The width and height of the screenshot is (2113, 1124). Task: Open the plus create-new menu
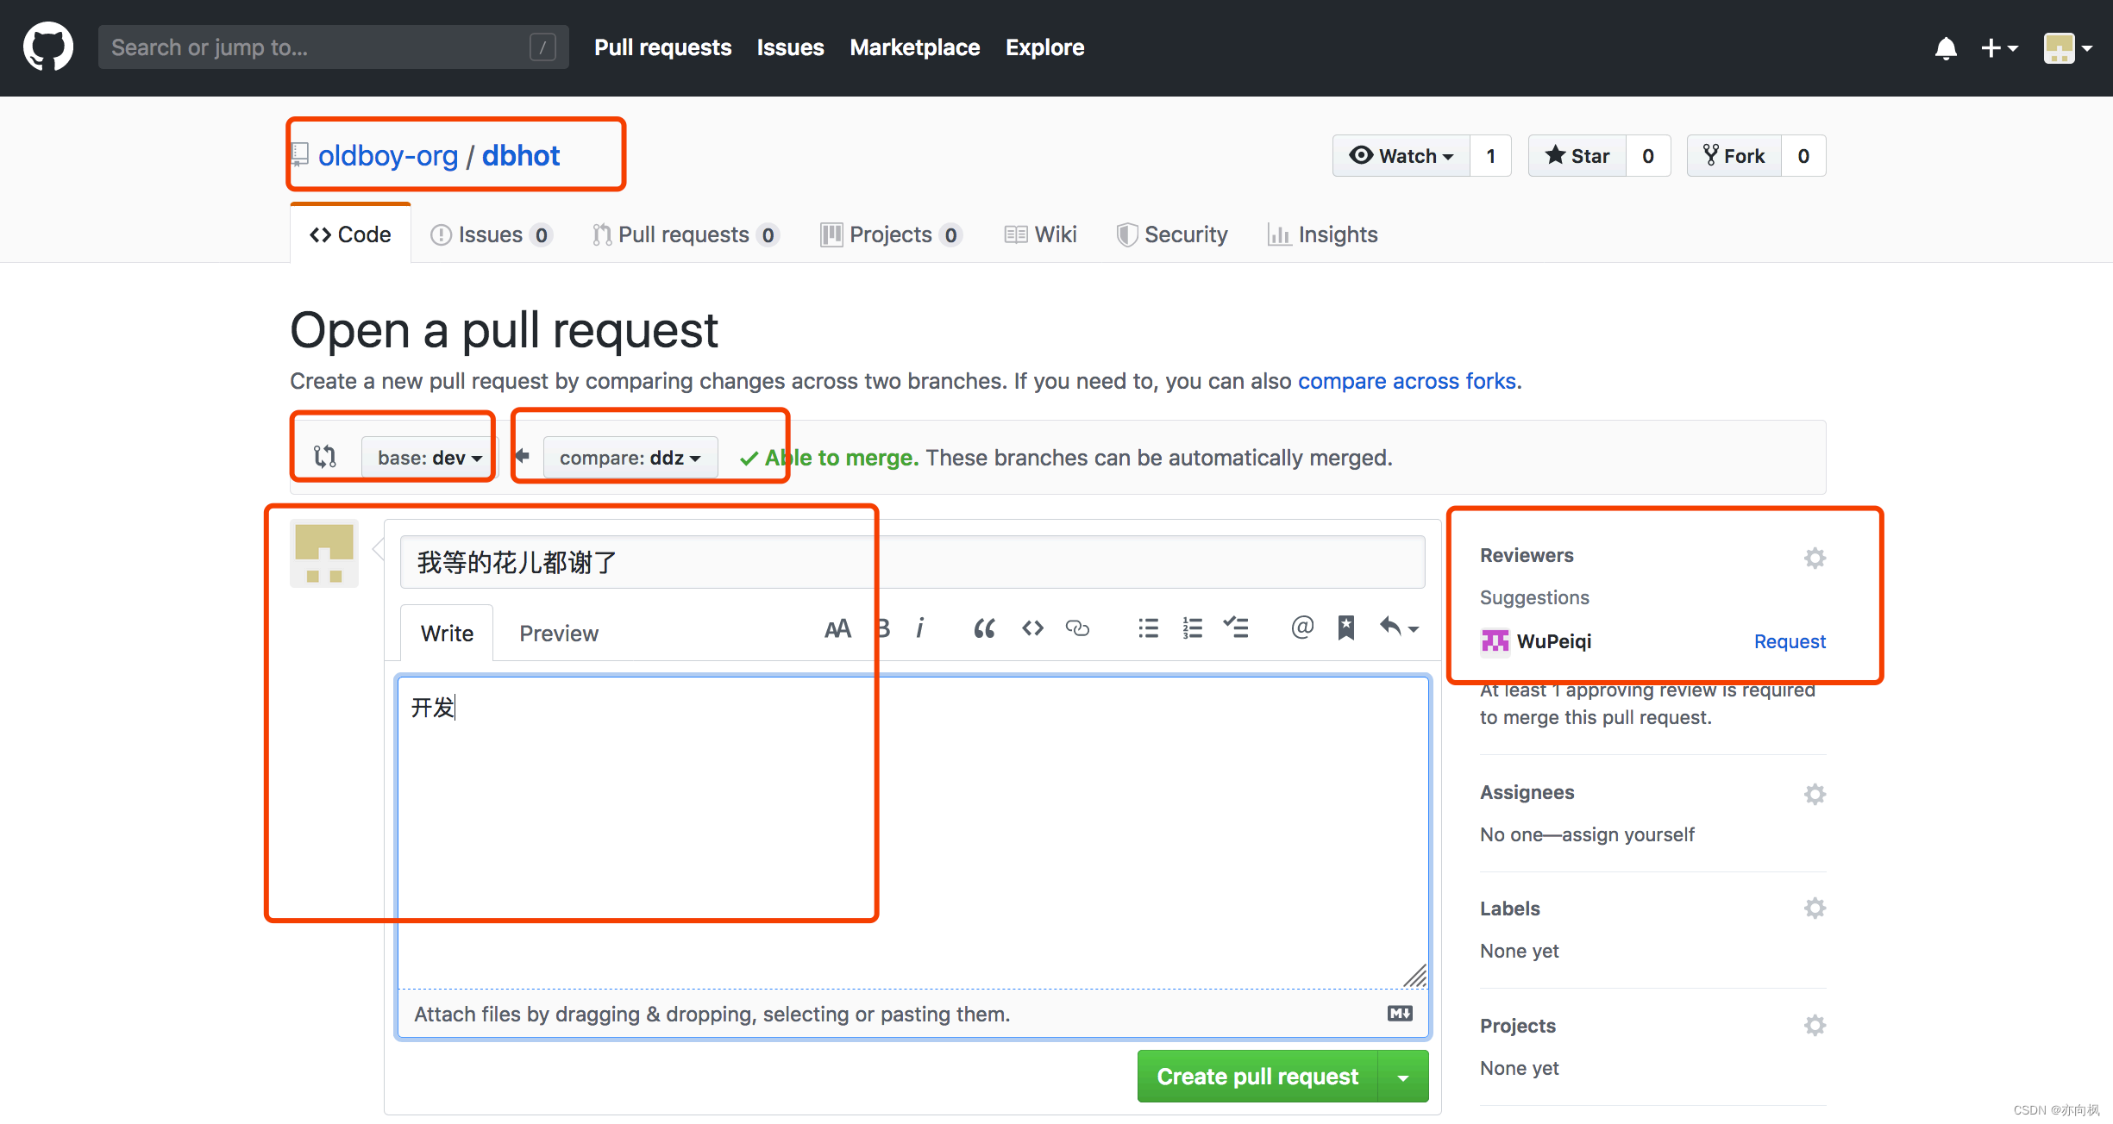coord(2000,48)
